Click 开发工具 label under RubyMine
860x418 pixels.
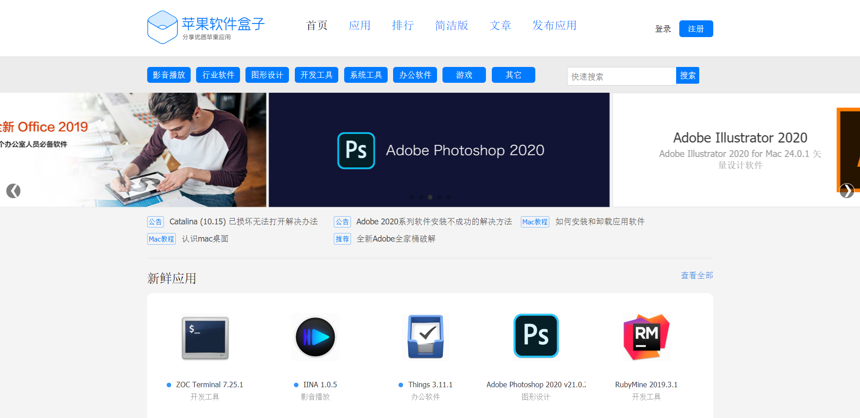click(x=646, y=397)
